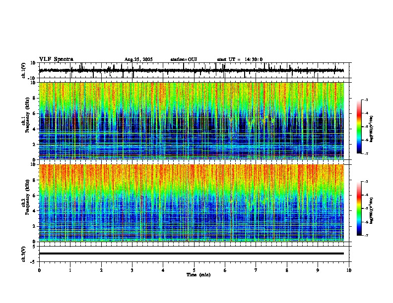This screenshot has height=303, width=393.
Task: Click the "Time (min)" axis title
Action: [x=198, y=275]
